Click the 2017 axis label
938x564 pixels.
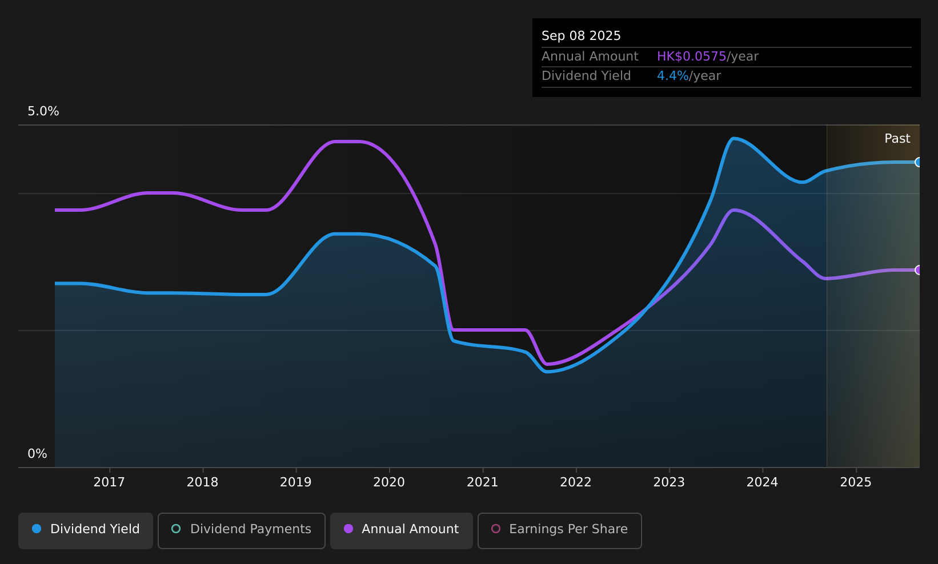109,482
